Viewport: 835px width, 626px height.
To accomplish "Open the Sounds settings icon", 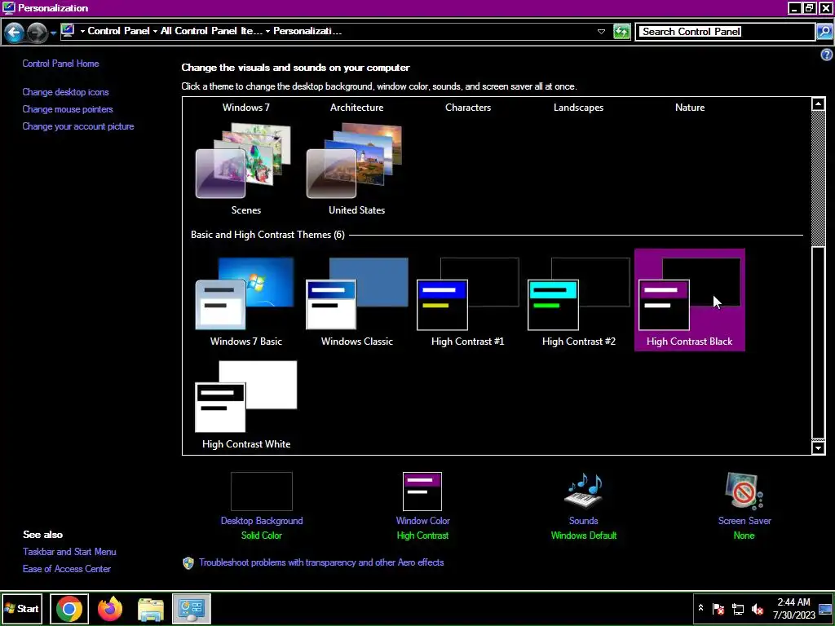I will [x=583, y=491].
